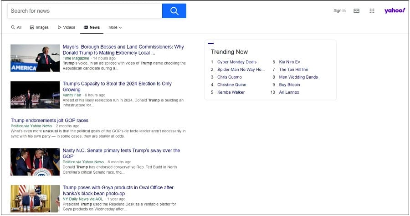Image resolution: width=410 pixels, height=216 pixels.
Task: Click the '8 hours ago' timestamp
Action: click(95, 95)
